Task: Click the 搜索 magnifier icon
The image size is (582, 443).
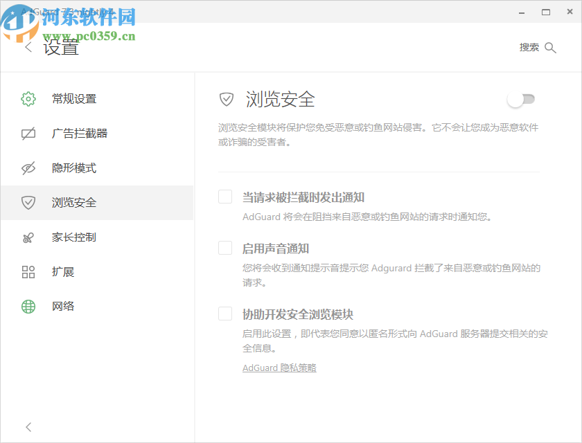Action: (551, 47)
